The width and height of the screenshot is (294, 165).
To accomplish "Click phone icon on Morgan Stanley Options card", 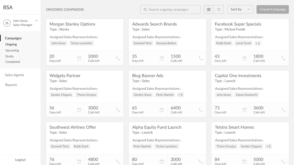I will (x=118, y=58).
